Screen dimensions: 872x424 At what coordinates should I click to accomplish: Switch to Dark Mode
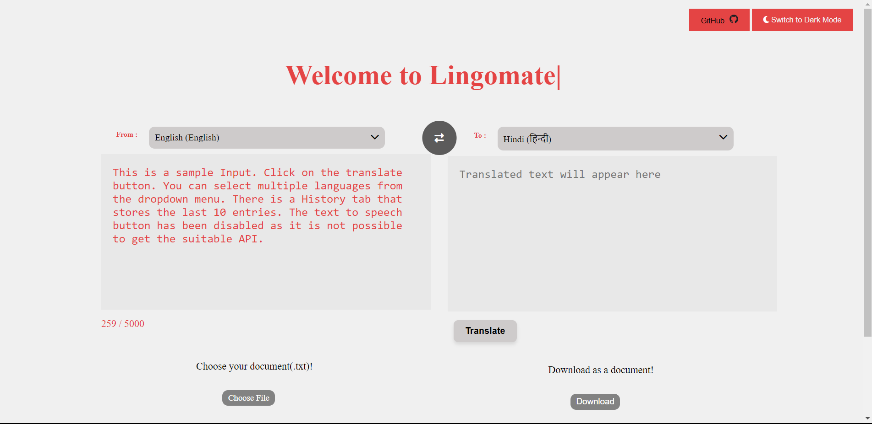pos(802,20)
